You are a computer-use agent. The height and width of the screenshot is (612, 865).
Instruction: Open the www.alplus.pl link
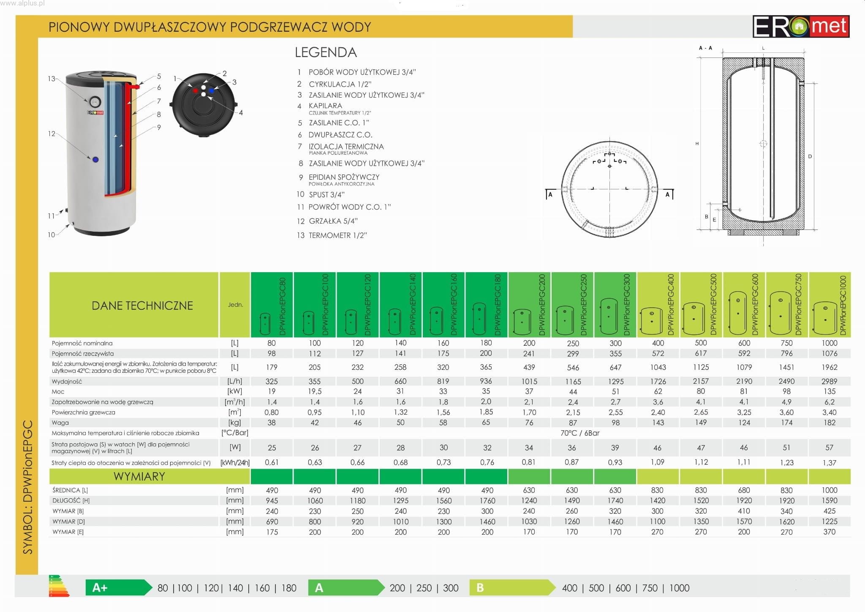22,4
